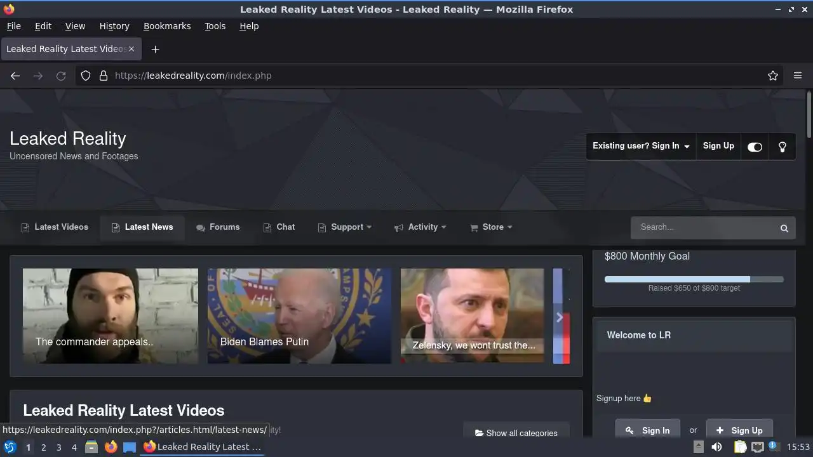Click in the Search input field
The image size is (813, 457).
(704, 227)
